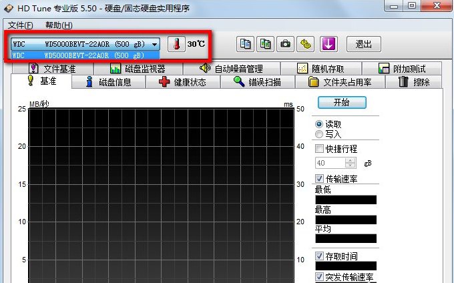Click the 存取时间 result field
This screenshot has height=283, width=454.
tap(346, 266)
